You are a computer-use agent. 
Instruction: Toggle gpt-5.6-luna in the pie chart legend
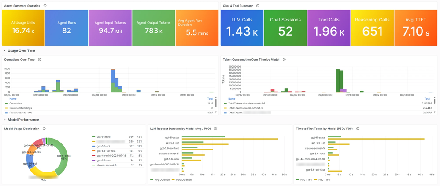point(104,161)
